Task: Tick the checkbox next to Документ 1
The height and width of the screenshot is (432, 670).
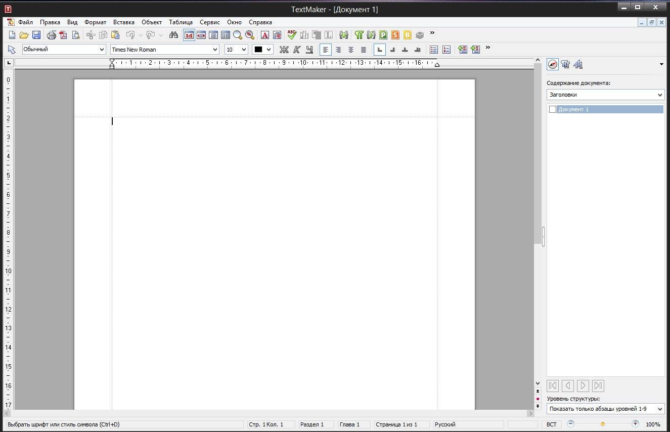Action: [553, 109]
